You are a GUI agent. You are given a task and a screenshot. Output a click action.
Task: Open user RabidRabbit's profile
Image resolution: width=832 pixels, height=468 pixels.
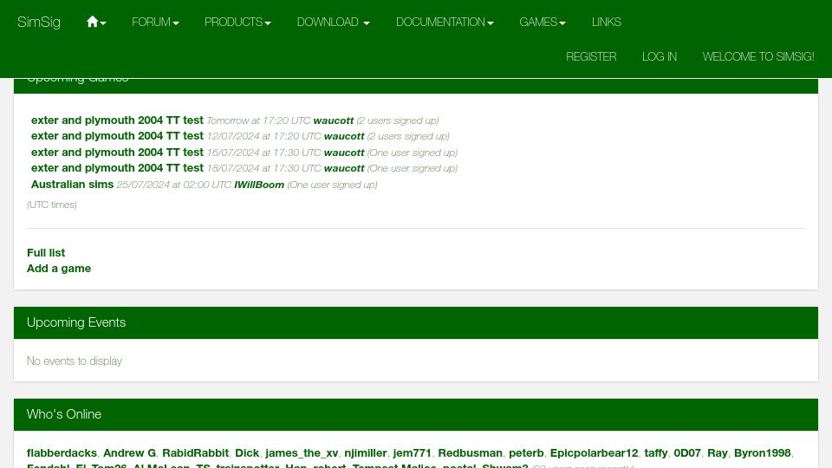click(x=195, y=453)
